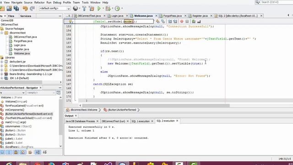Open the dropdown arrow next to Debug Project
The image size is (293, 165).
[113, 8]
